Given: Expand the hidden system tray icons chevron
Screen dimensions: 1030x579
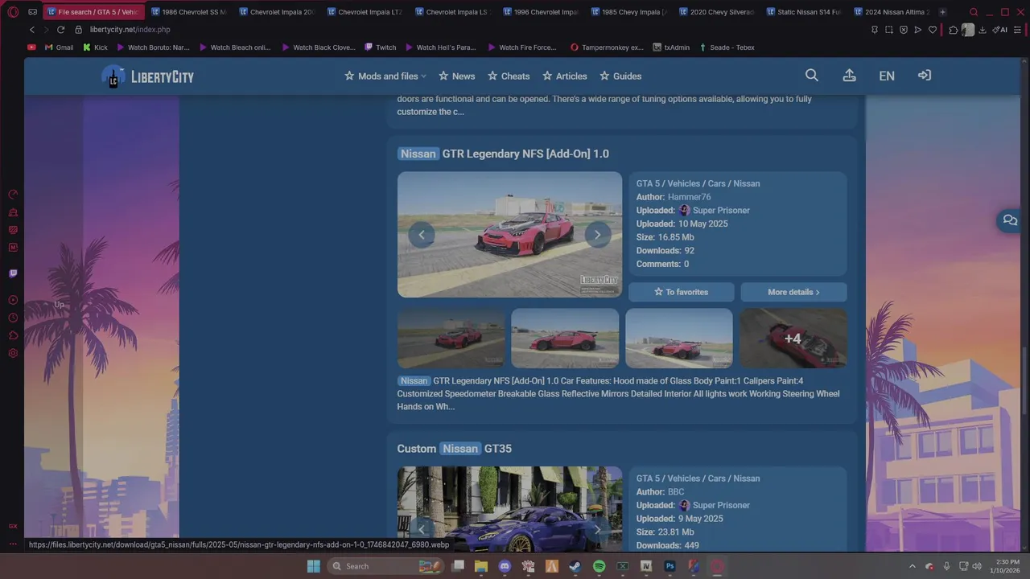Looking at the screenshot, I should (x=912, y=566).
